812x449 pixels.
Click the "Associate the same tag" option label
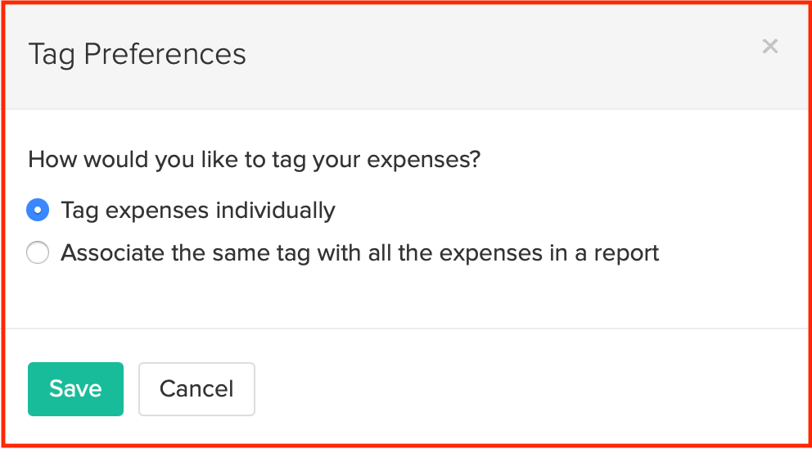(x=359, y=253)
